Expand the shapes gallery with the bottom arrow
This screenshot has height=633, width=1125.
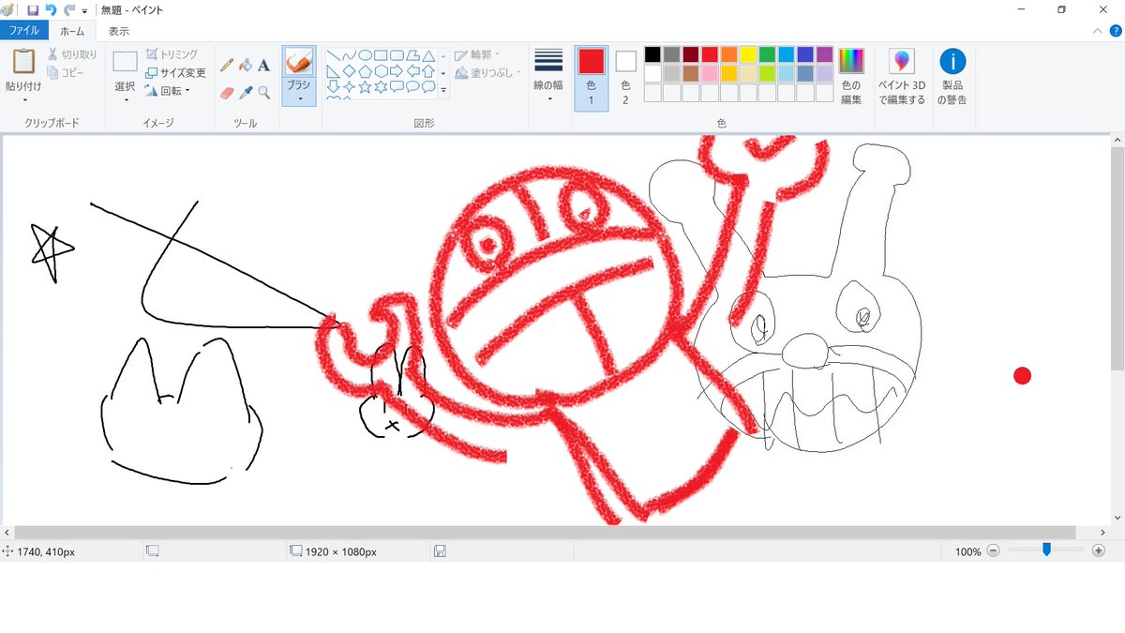coord(443,89)
